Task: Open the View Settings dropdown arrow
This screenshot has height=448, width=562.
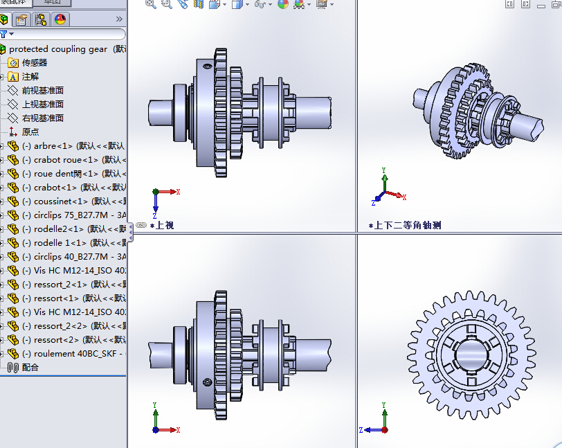Action: pyautogui.click(x=332, y=5)
